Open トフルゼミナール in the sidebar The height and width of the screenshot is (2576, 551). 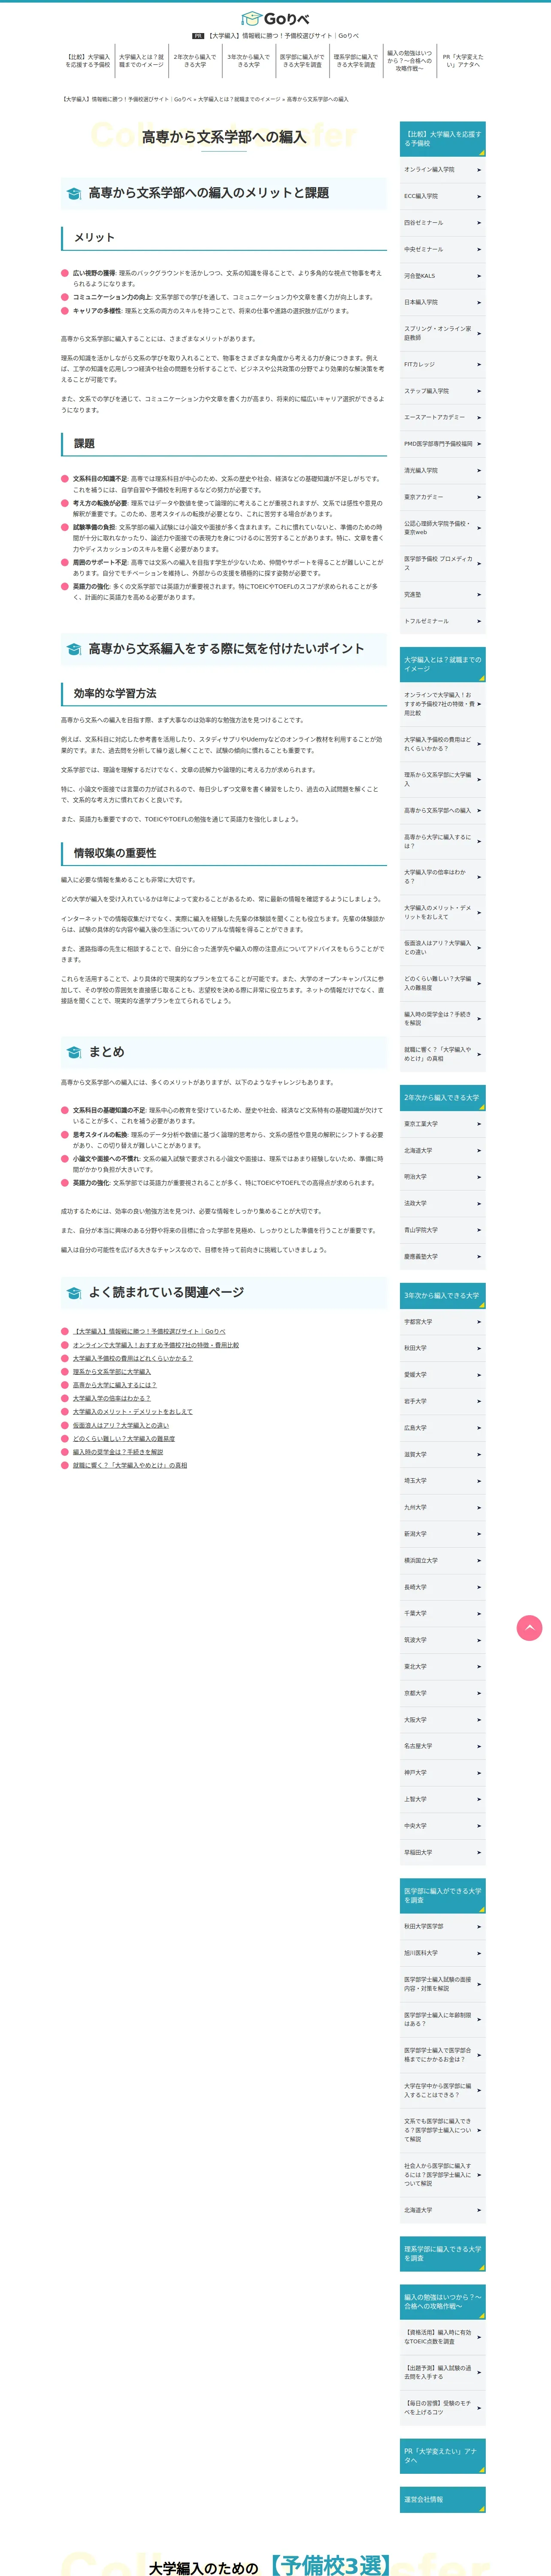(442, 621)
